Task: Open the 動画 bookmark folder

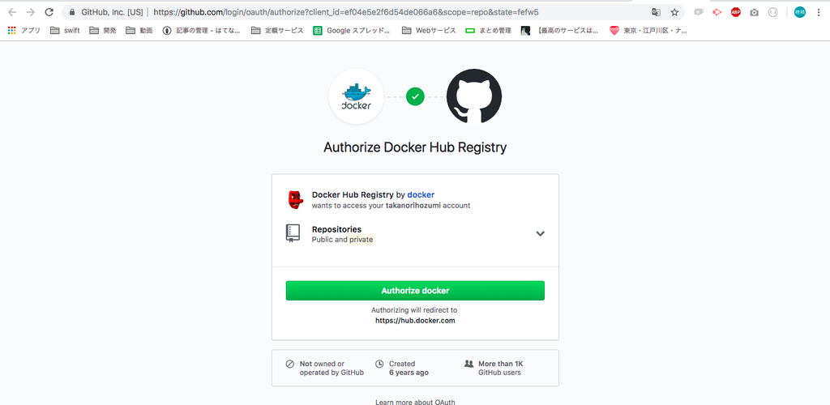Action: point(139,31)
